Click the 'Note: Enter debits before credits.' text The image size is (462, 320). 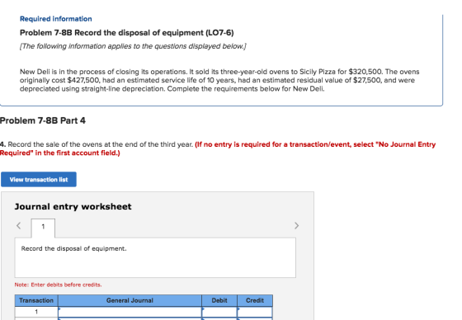click(x=58, y=285)
